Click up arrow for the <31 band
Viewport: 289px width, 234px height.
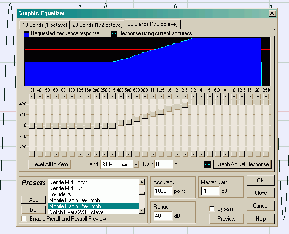click(32, 97)
